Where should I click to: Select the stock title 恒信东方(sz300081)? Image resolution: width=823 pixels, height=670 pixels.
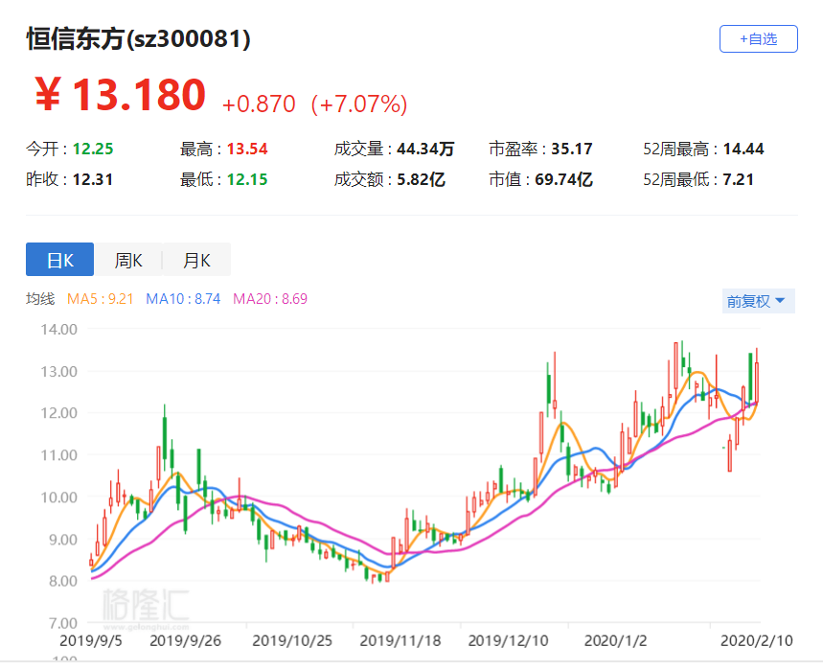(139, 39)
